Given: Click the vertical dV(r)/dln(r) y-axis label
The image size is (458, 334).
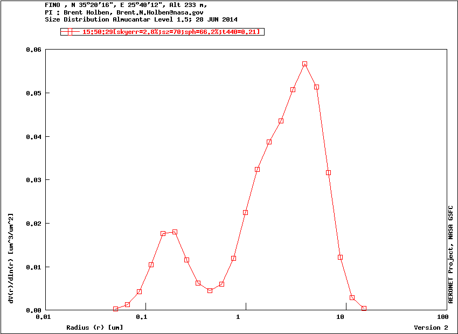Looking at the screenshot, I should pyautogui.click(x=11, y=258).
